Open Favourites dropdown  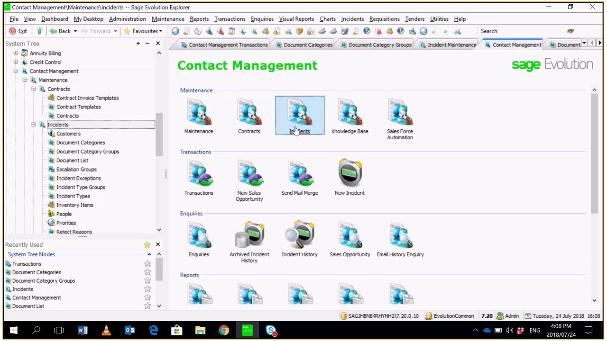143,31
